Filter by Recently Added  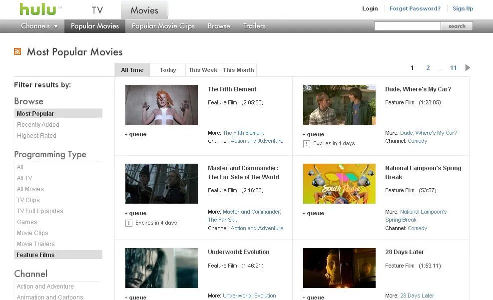tap(38, 125)
